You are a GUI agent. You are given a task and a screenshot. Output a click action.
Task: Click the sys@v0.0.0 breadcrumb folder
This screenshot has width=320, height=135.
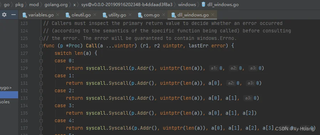click(x=127, y=5)
